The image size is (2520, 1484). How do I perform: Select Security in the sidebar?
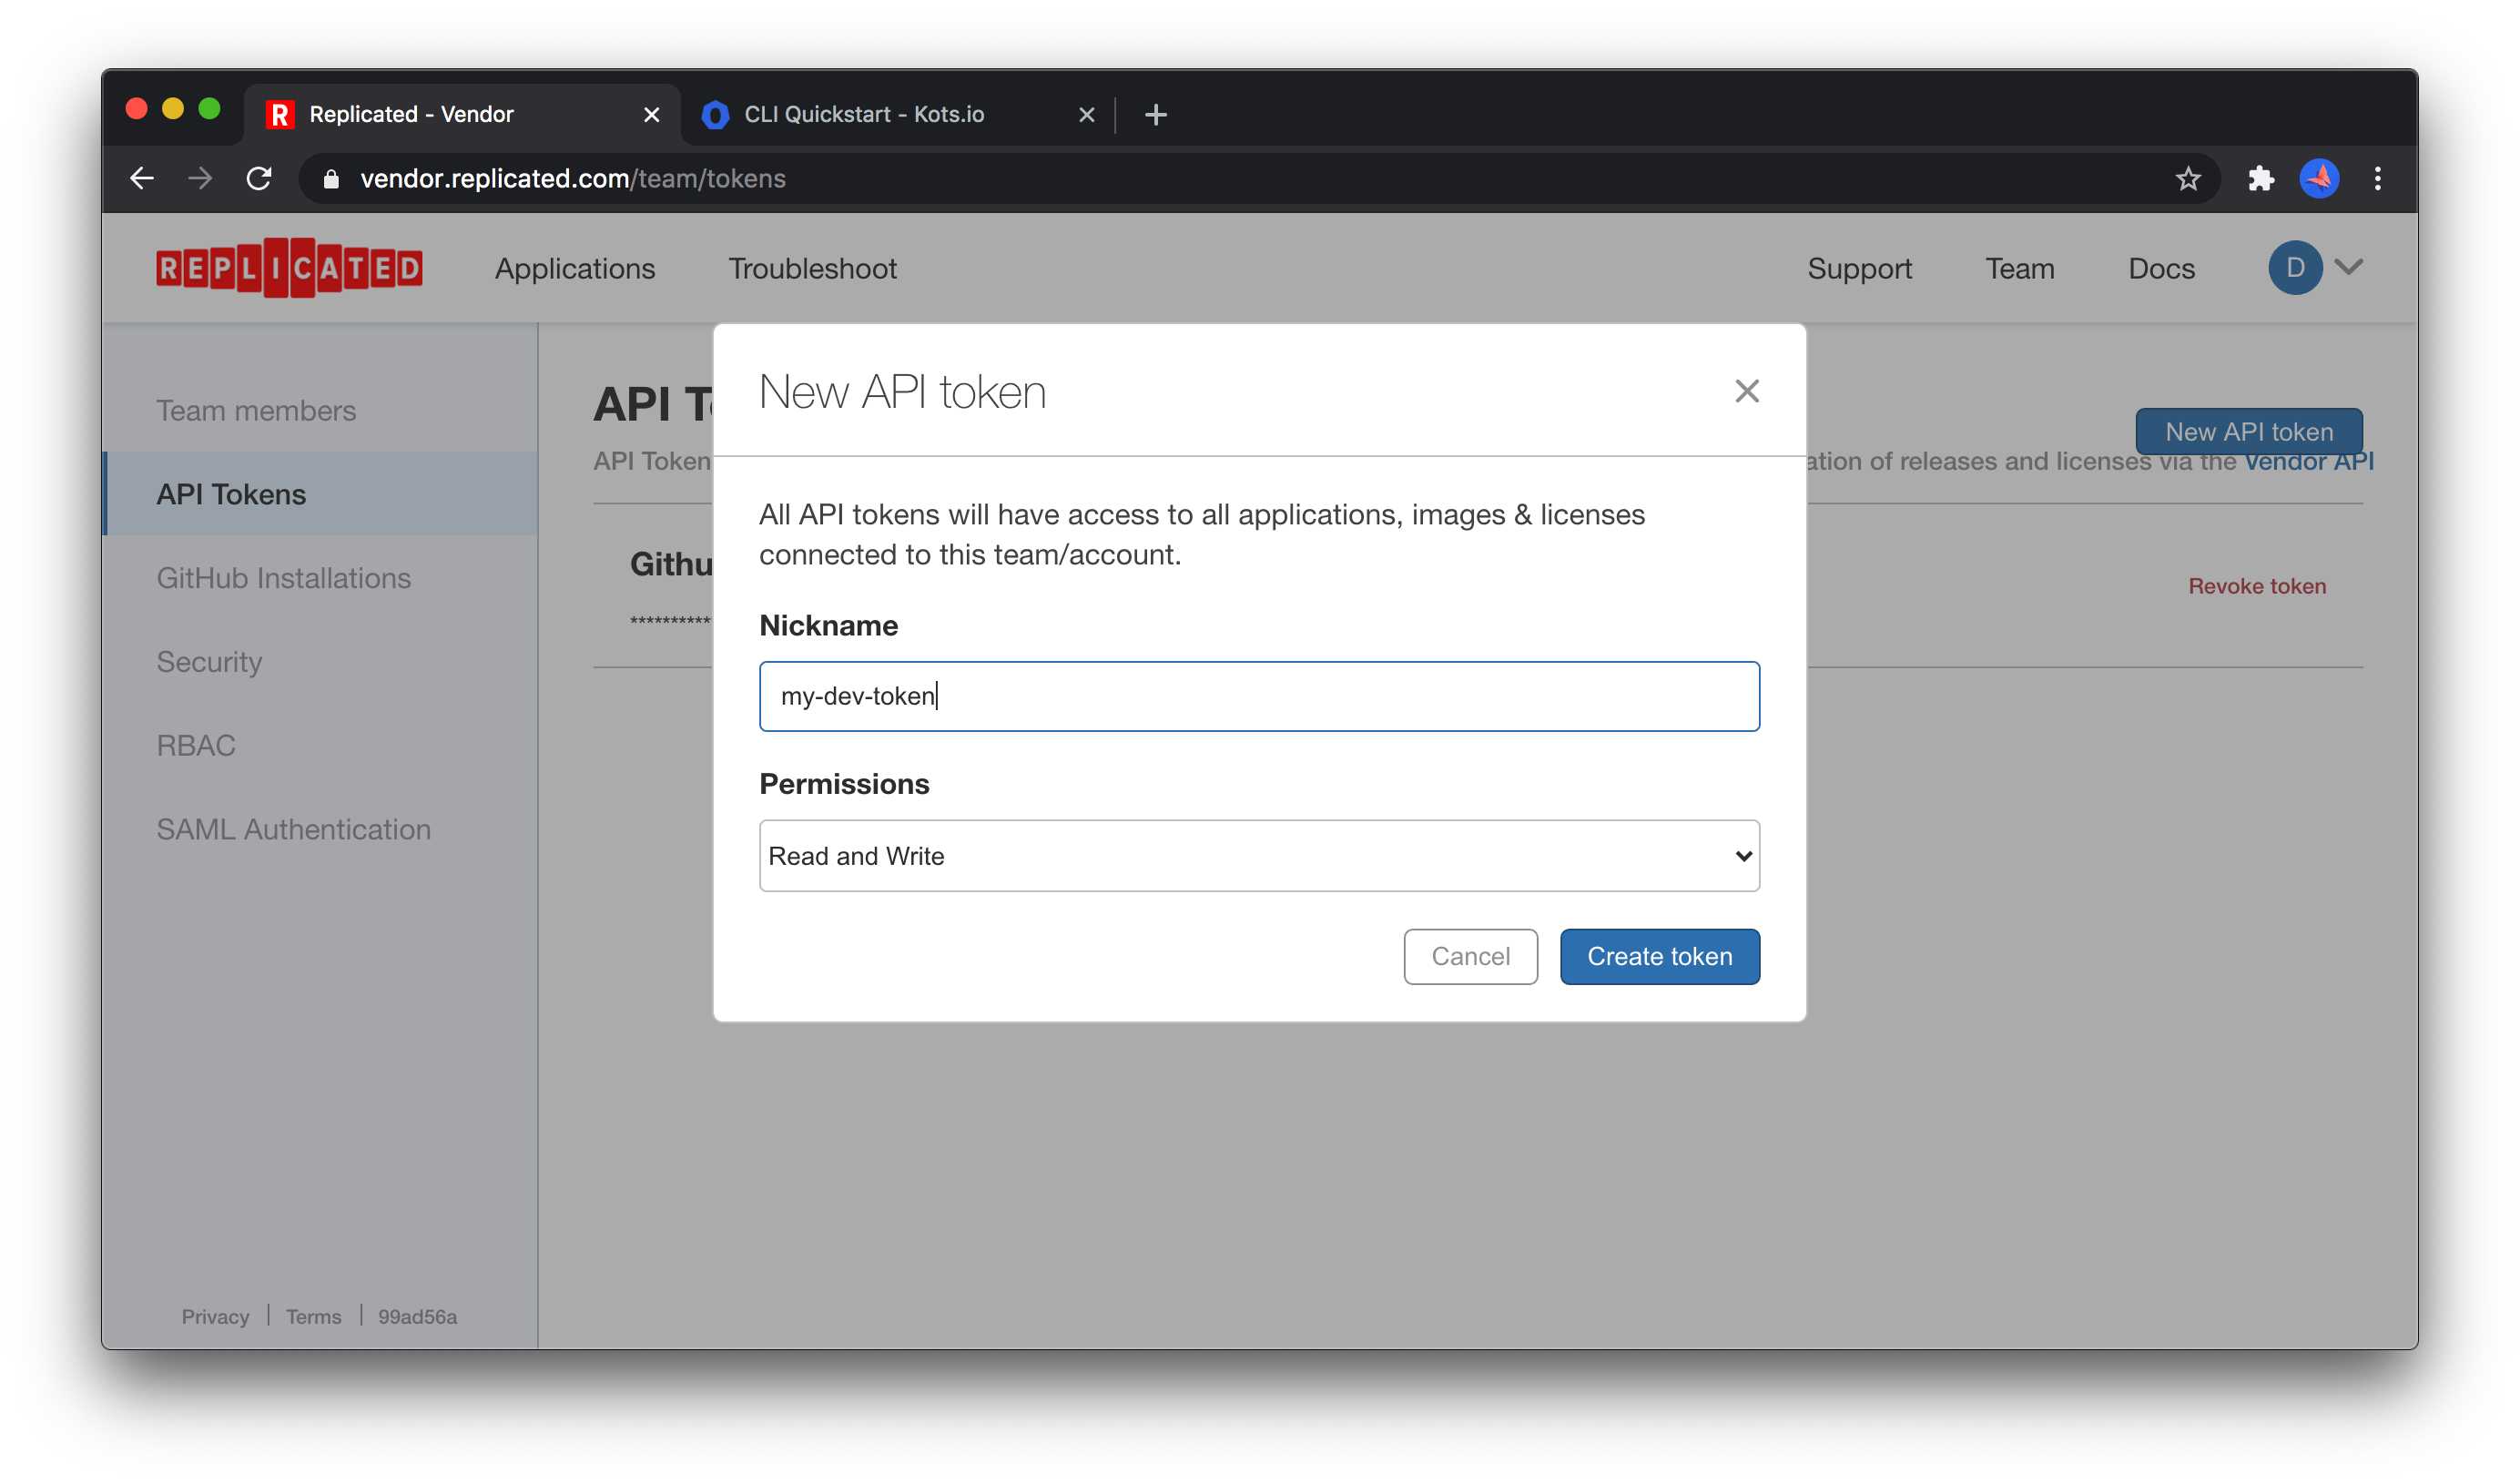pos(209,662)
